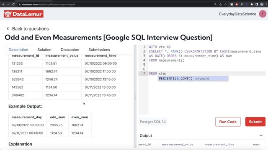Click editor line 4 'FROM measurements)'
The height and width of the screenshot is (150, 268).
167,60
